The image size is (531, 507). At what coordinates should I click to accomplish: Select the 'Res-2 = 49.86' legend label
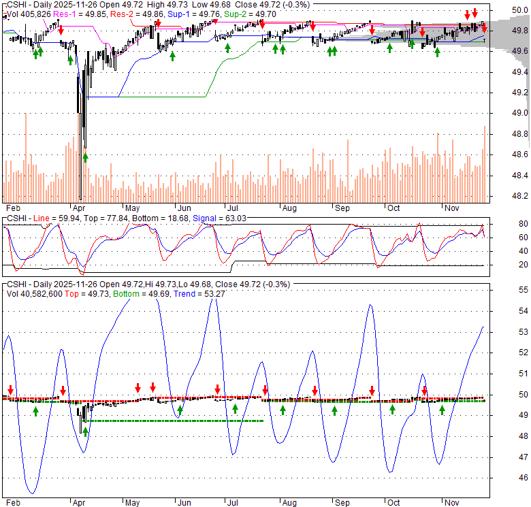pyautogui.click(x=138, y=14)
